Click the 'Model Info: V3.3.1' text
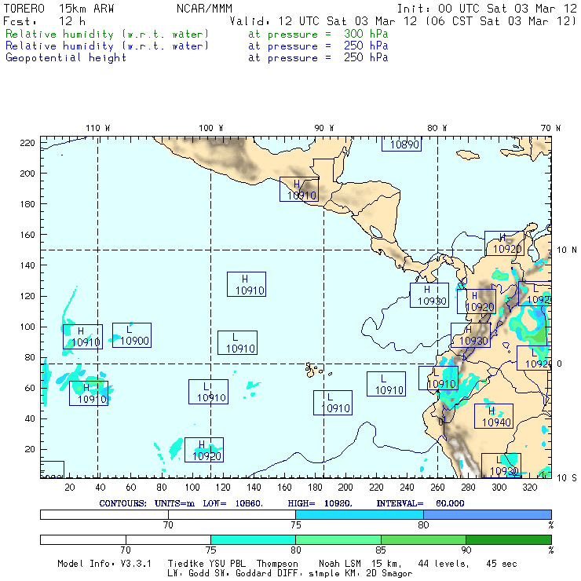Screen dimensions: 581x581 pos(104,564)
